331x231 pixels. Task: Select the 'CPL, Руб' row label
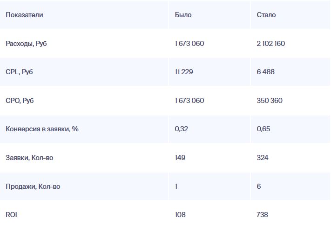[x=19, y=72]
